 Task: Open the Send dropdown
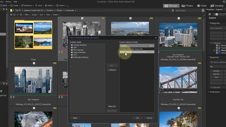[39, 6]
